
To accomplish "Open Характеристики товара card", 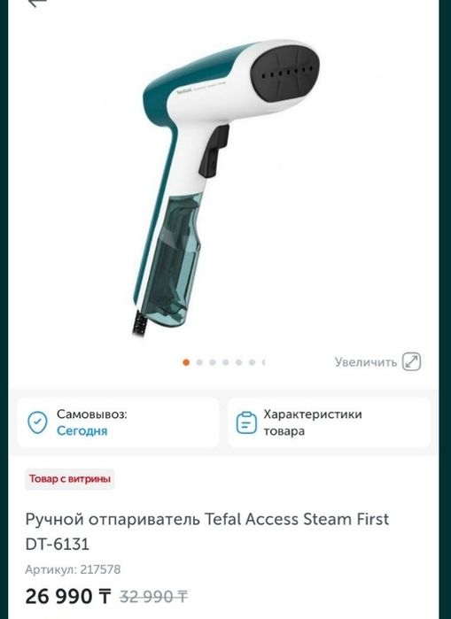I will point(329,422).
